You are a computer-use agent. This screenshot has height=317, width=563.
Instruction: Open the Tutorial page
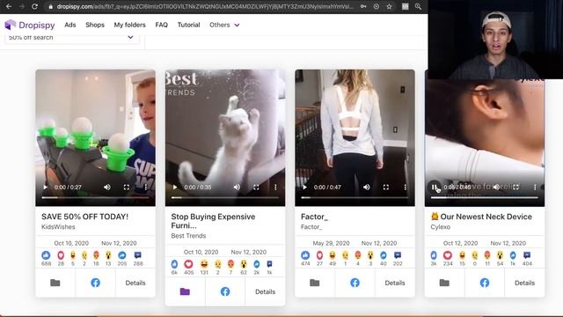point(188,25)
